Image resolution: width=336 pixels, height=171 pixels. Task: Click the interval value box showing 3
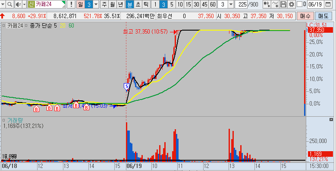(223, 4)
